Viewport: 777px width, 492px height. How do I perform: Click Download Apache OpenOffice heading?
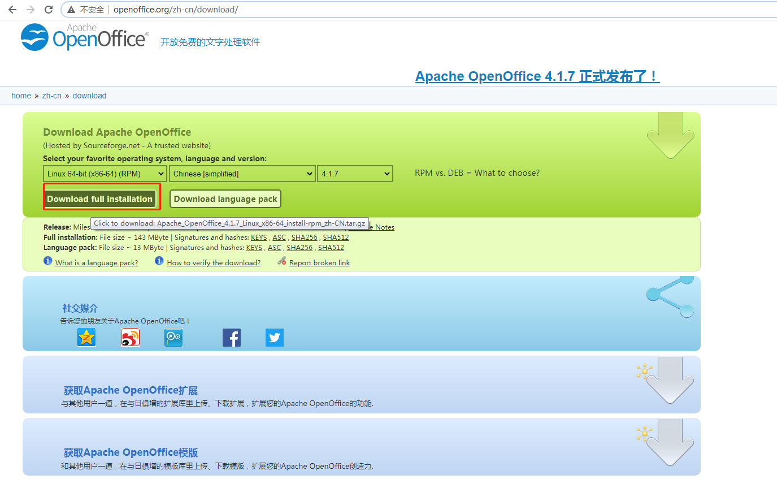[117, 132]
